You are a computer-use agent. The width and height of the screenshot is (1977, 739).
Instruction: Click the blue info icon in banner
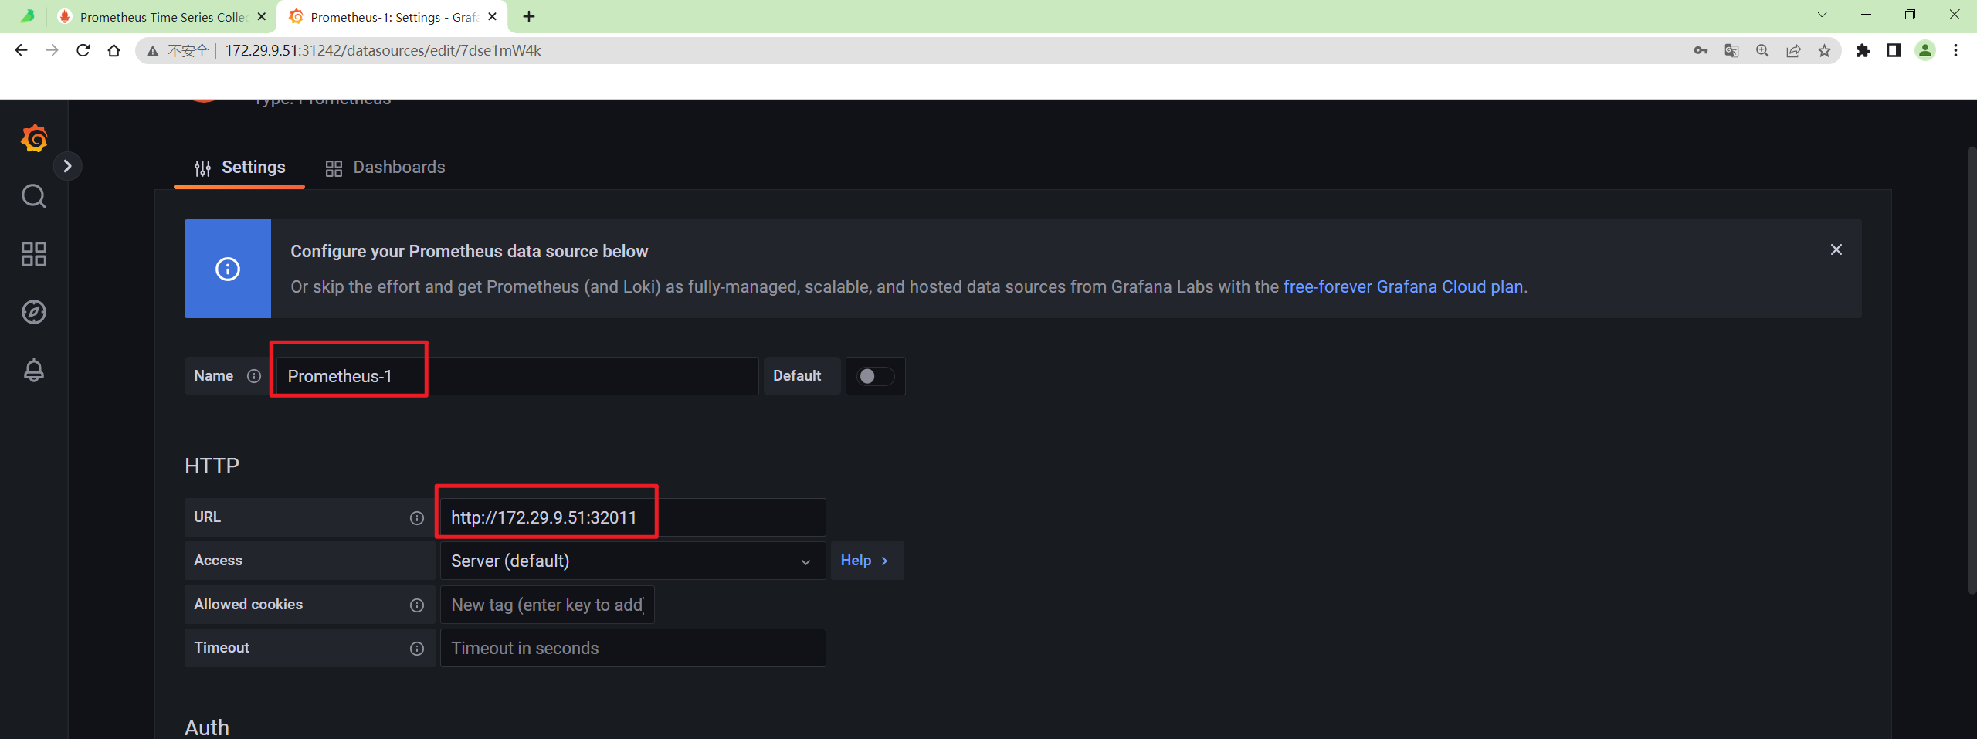click(x=228, y=269)
